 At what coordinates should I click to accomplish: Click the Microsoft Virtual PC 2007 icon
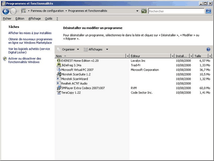[x=59, y=70]
